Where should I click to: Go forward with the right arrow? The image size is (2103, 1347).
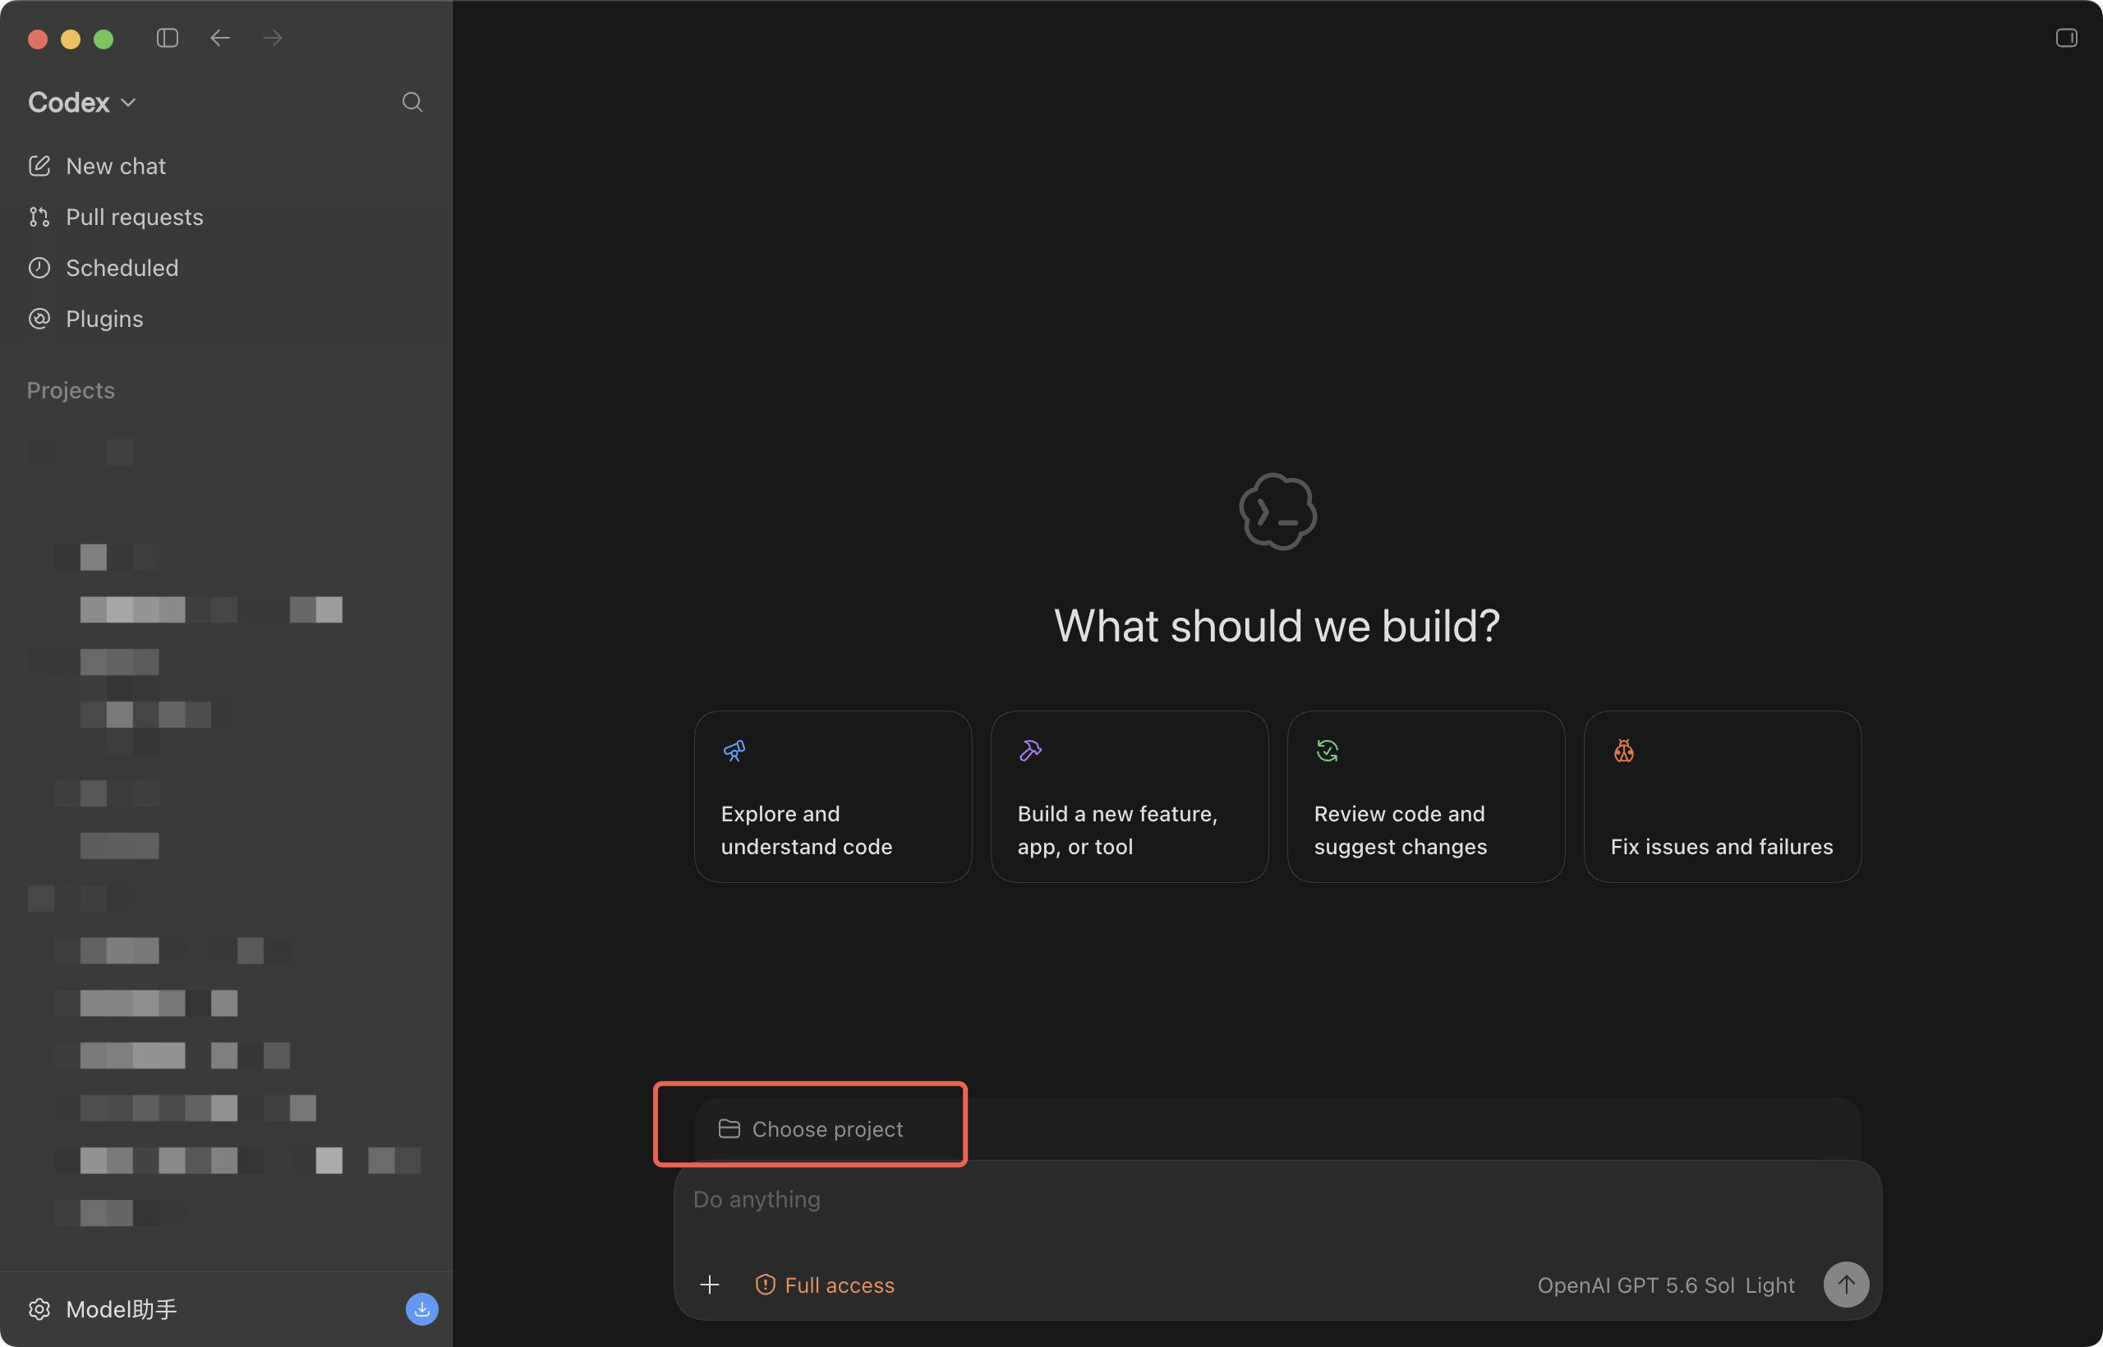click(272, 38)
